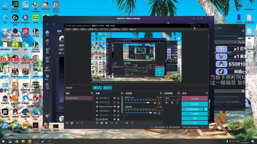257x144 pixels.
Task: Click the OBS preview canvas
Action: click(x=136, y=57)
